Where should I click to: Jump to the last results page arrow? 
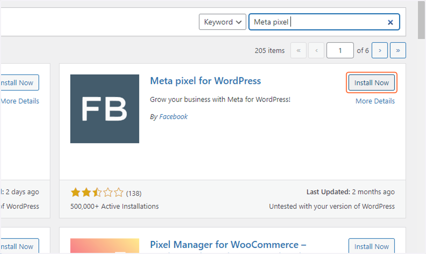click(x=398, y=50)
